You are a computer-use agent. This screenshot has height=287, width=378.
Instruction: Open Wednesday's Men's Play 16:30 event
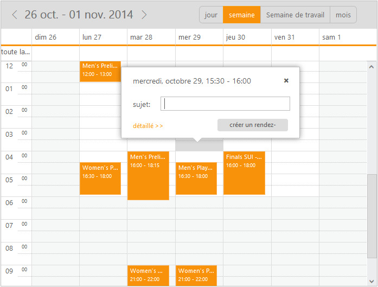196,178
